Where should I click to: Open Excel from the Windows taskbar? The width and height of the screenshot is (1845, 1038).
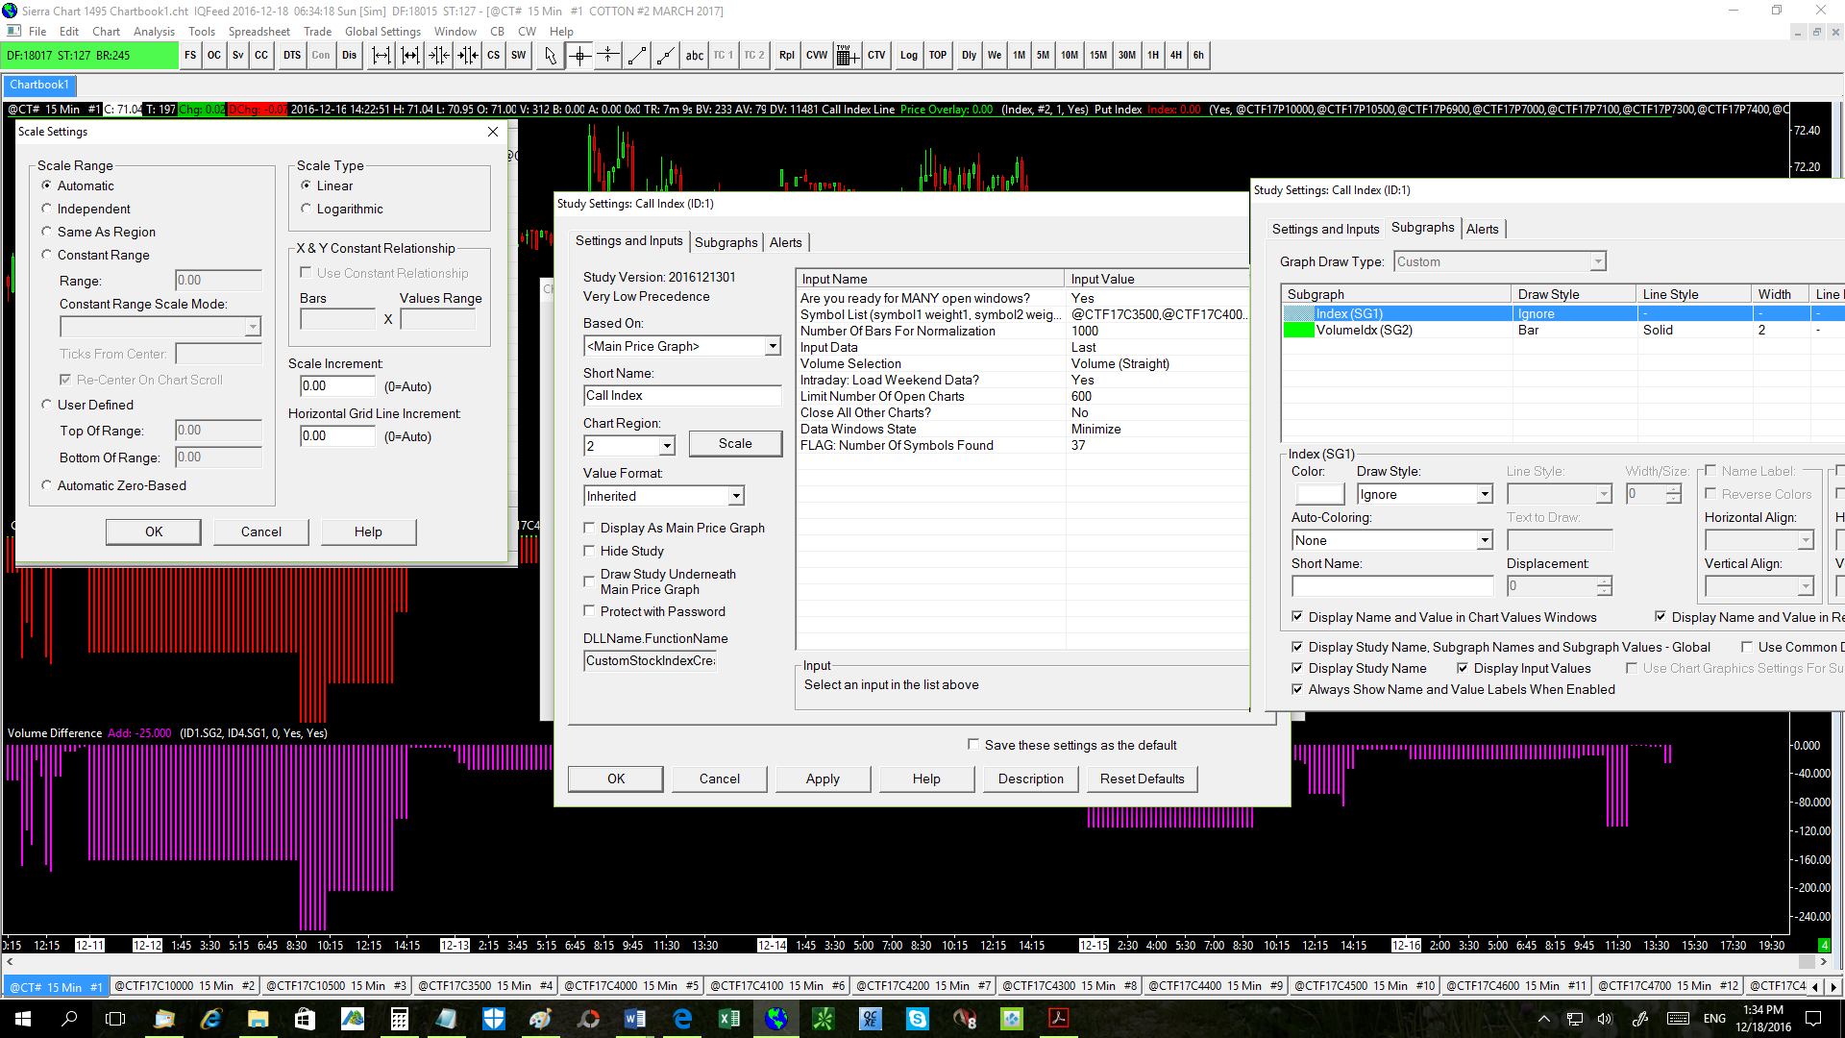click(x=729, y=1019)
